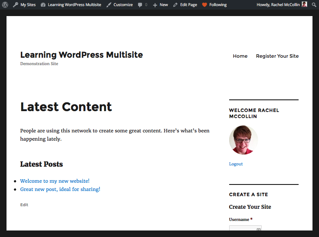Open post Welcome to my new website!
The height and width of the screenshot is (237, 319).
pyautogui.click(x=55, y=181)
